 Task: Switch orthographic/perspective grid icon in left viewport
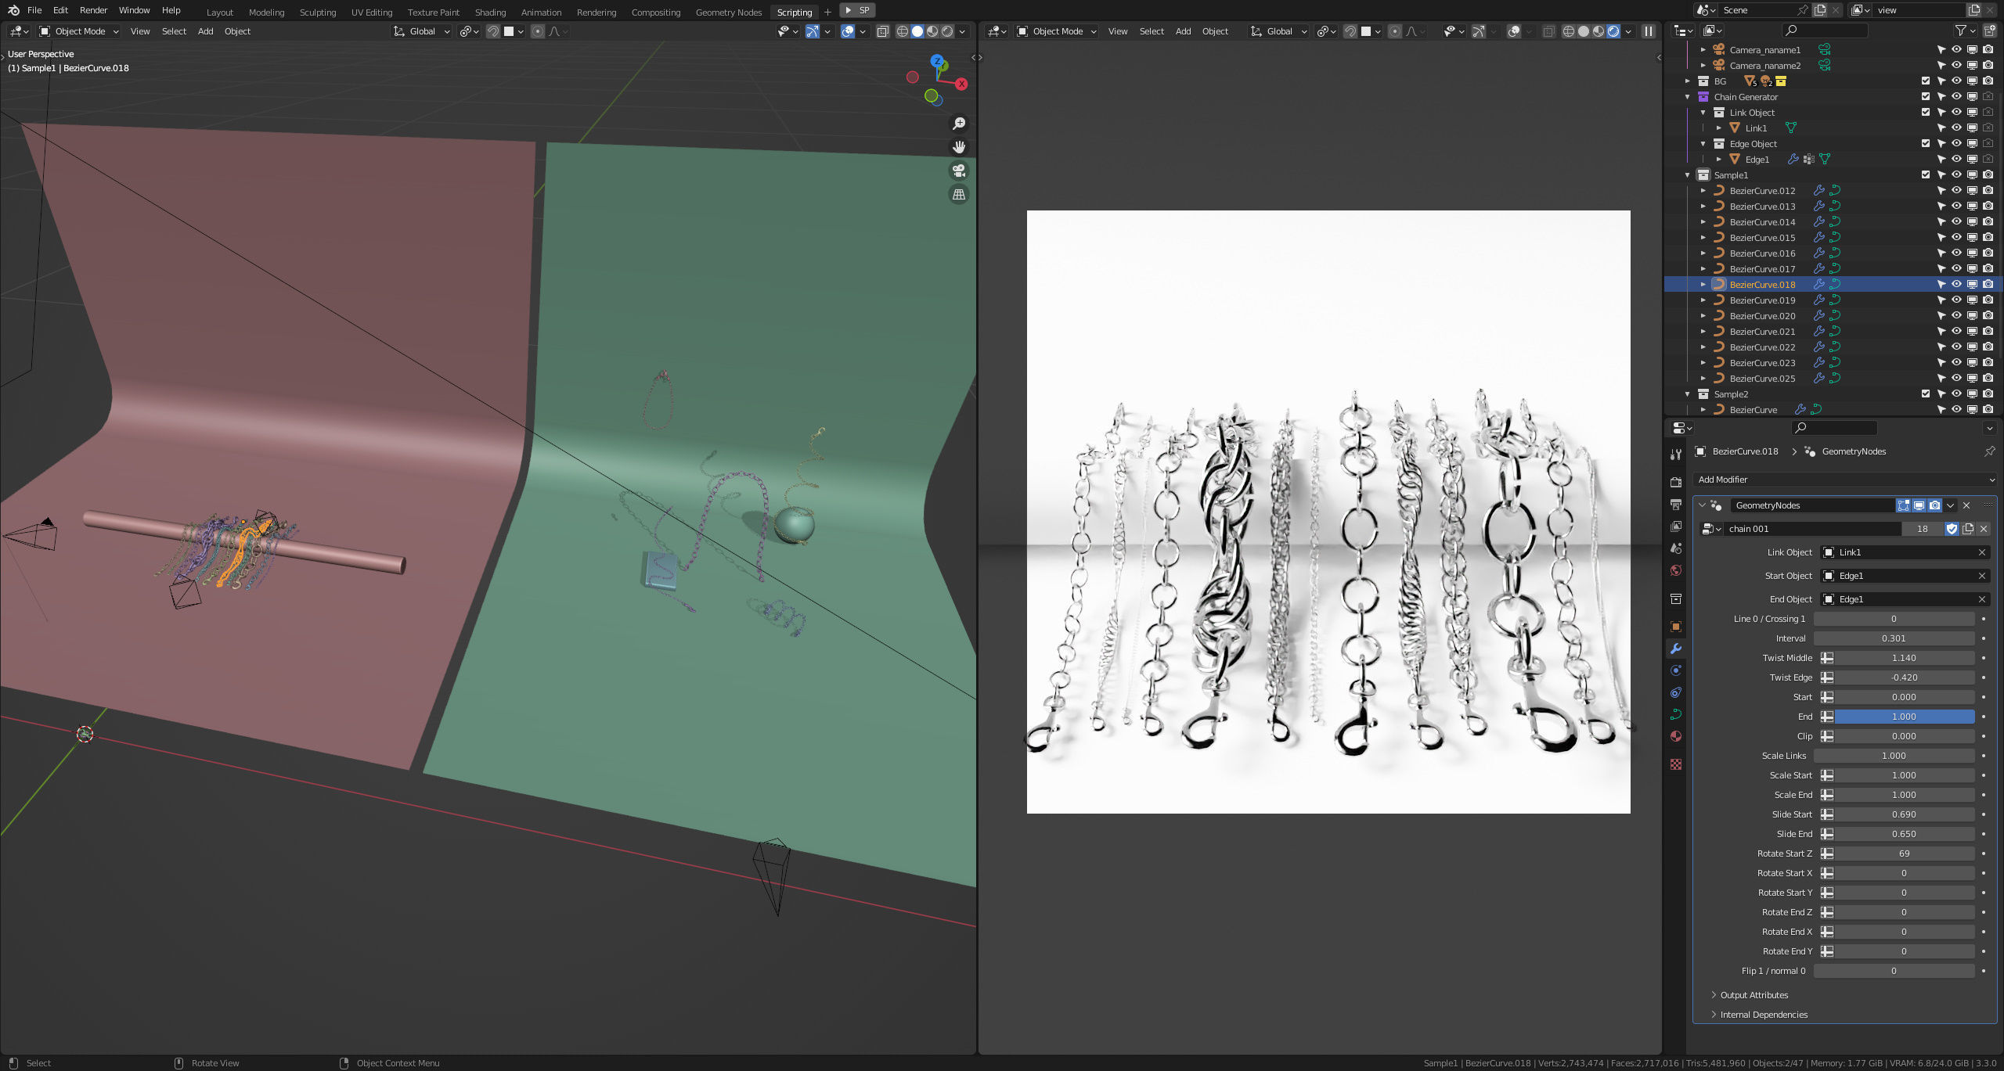click(x=958, y=194)
